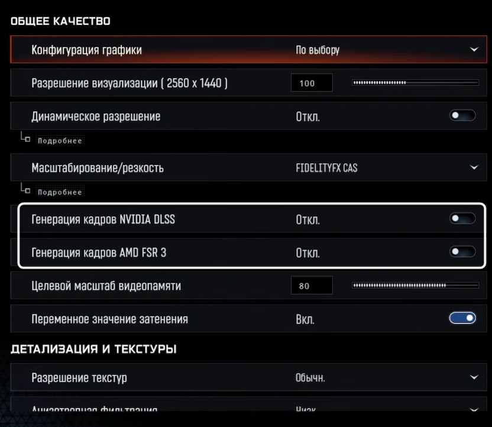Select the Конфигурация графики row label
The height and width of the screenshot is (427, 492).
coord(86,50)
